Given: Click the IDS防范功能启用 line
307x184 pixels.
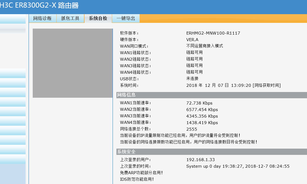Looking at the screenshot, I should (x=137, y=179).
